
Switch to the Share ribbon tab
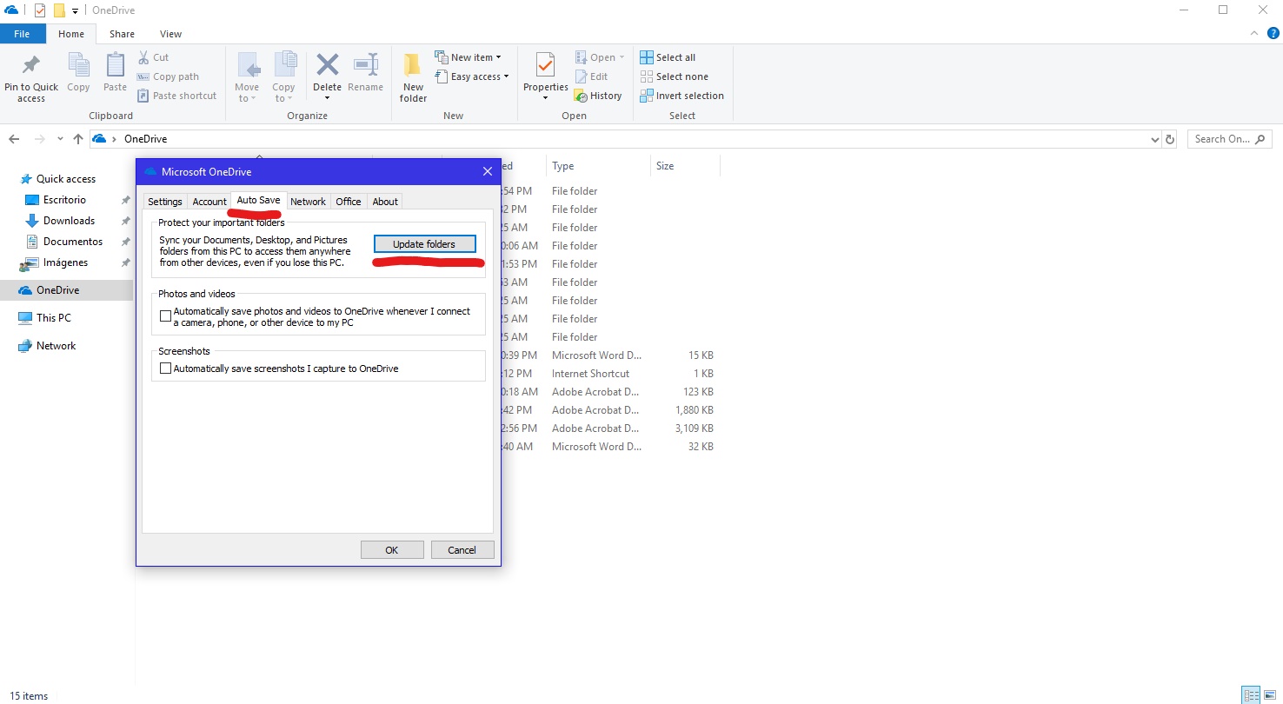coord(122,34)
